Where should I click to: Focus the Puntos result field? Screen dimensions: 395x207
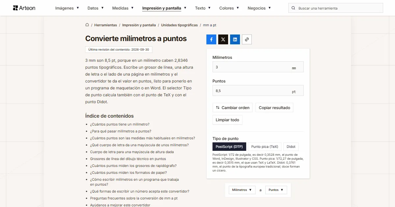point(258,91)
